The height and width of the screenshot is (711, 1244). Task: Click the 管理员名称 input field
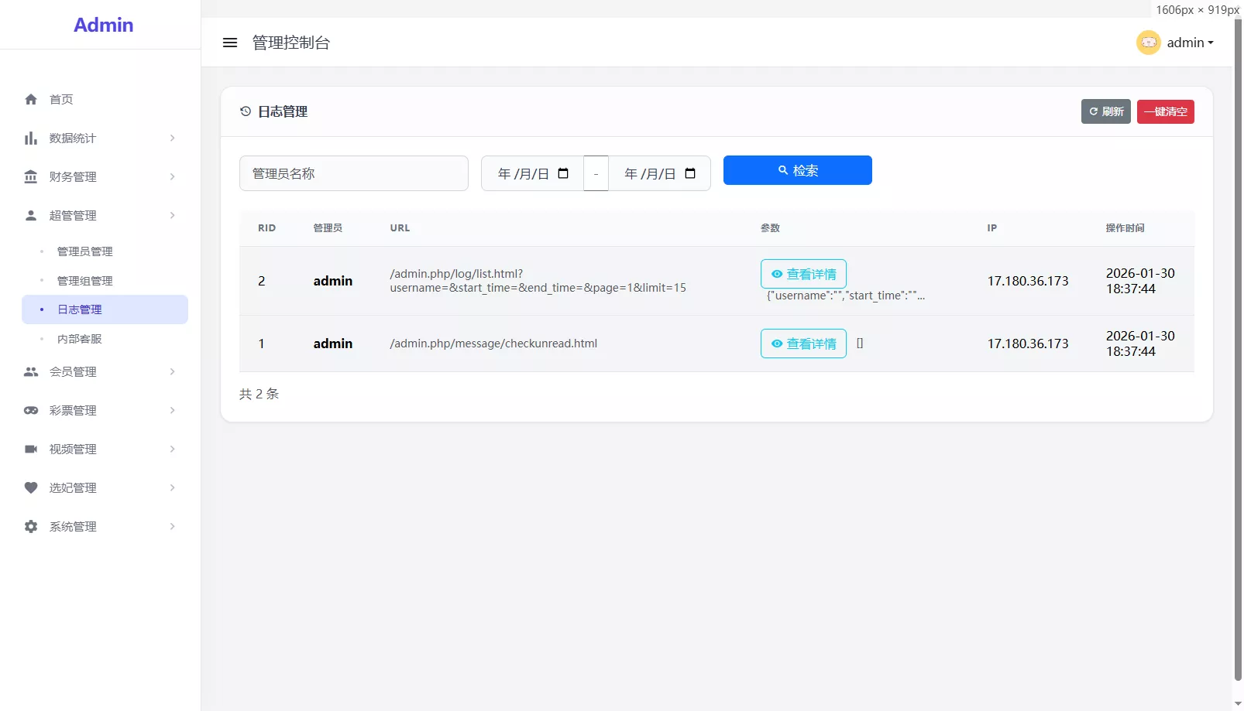click(353, 173)
